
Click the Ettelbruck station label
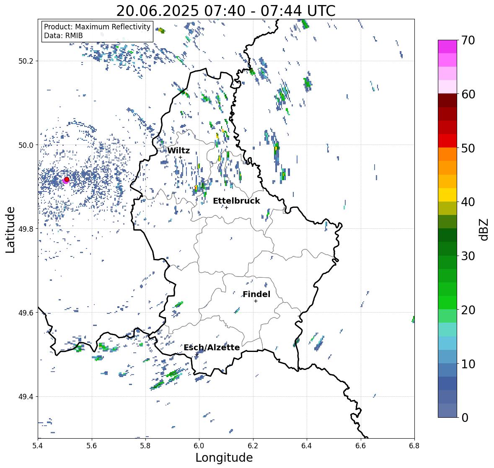point(236,201)
